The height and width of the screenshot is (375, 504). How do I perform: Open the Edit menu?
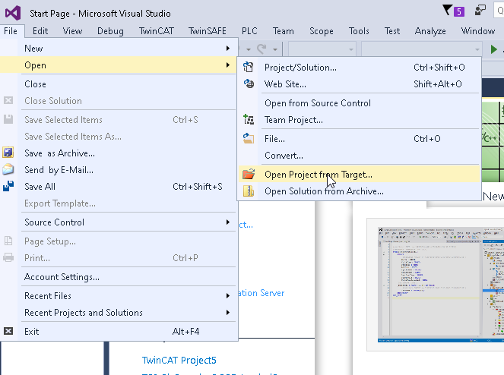point(40,31)
